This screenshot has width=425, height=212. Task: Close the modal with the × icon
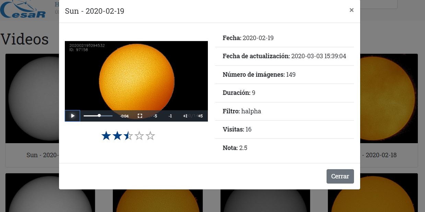coord(352,10)
